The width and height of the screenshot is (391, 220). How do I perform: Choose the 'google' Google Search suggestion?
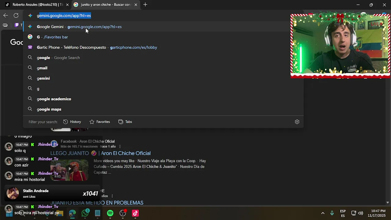163,57
